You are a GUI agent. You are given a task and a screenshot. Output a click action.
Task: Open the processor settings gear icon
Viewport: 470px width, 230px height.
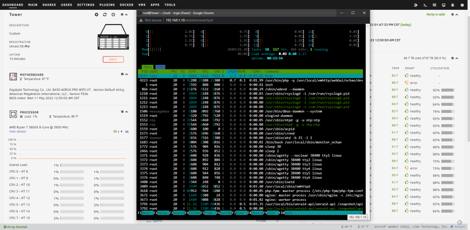click(122, 111)
